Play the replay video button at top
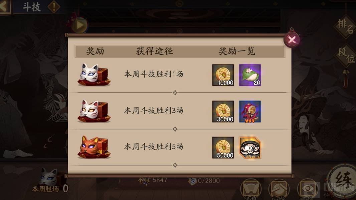This screenshot has height=200, width=356. point(79,25)
